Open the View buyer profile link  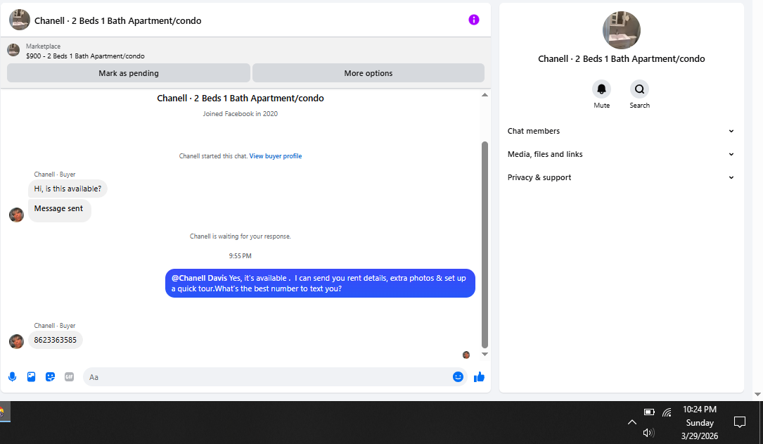pos(276,156)
